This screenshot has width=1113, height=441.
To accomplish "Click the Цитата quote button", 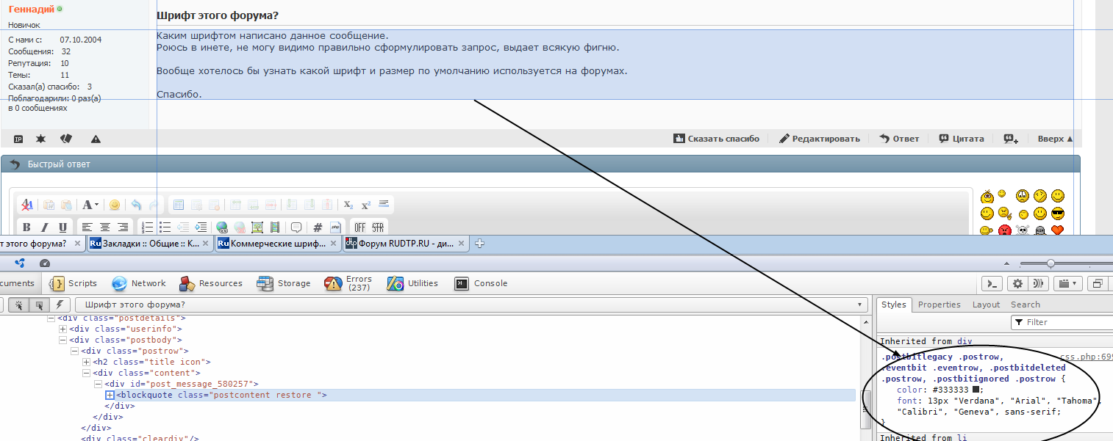I will click(x=961, y=139).
